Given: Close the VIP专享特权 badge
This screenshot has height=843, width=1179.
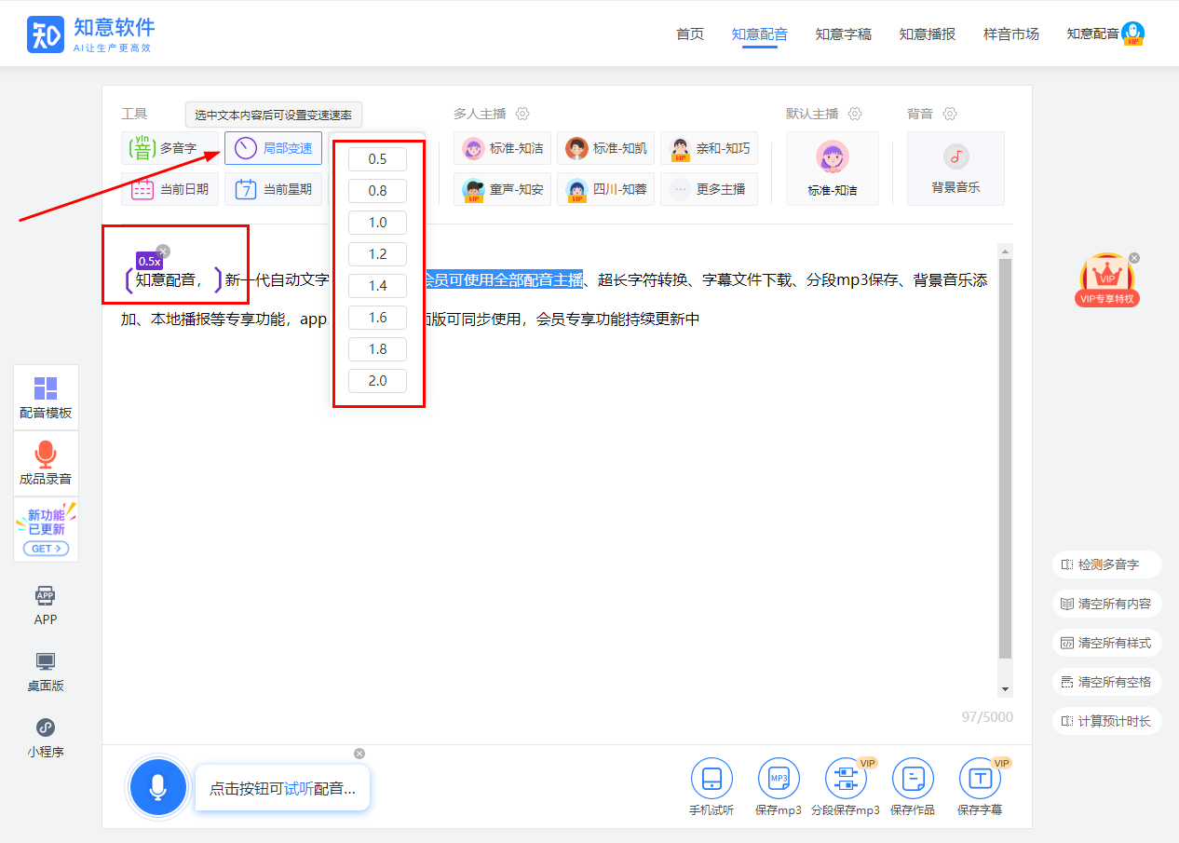Looking at the screenshot, I should tap(1133, 258).
